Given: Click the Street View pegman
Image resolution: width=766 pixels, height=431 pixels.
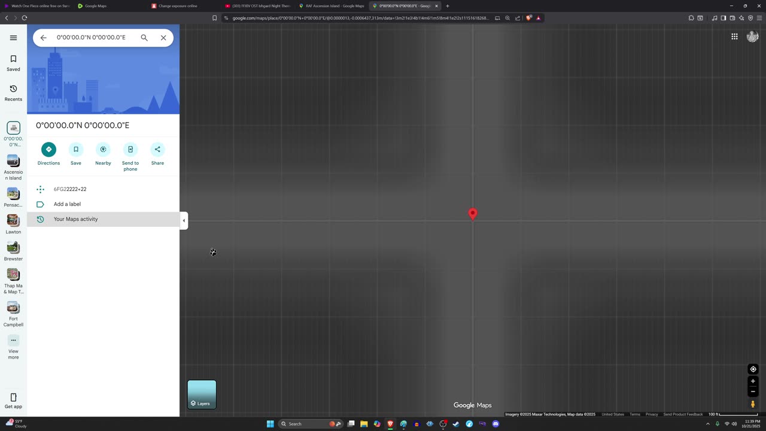Looking at the screenshot, I should (x=753, y=404).
